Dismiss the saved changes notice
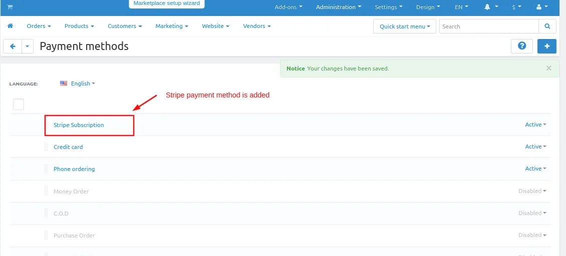The height and width of the screenshot is (256, 566). tap(548, 68)
